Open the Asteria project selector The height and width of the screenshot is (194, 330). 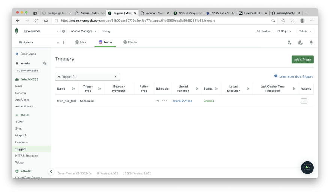pos(39,42)
